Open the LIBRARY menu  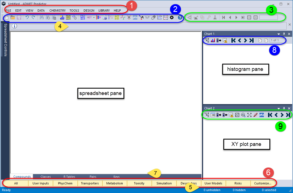104,11
